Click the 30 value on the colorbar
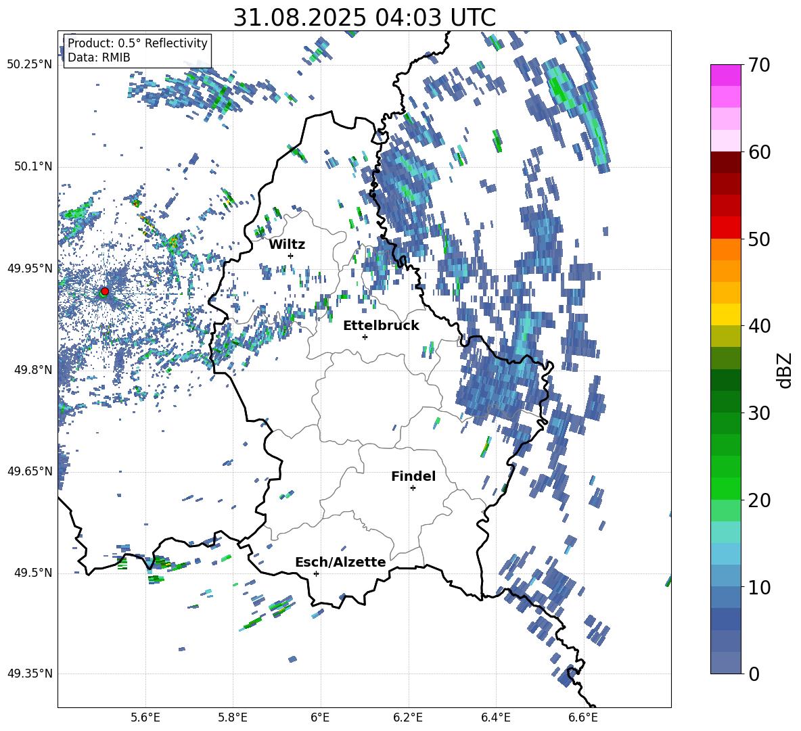The image size is (801, 731). [x=759, y=412]
